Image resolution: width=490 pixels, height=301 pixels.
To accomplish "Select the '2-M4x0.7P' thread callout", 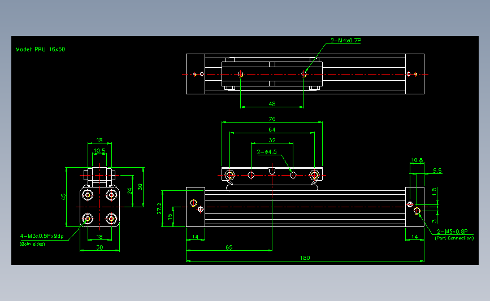I will point(346,41).
